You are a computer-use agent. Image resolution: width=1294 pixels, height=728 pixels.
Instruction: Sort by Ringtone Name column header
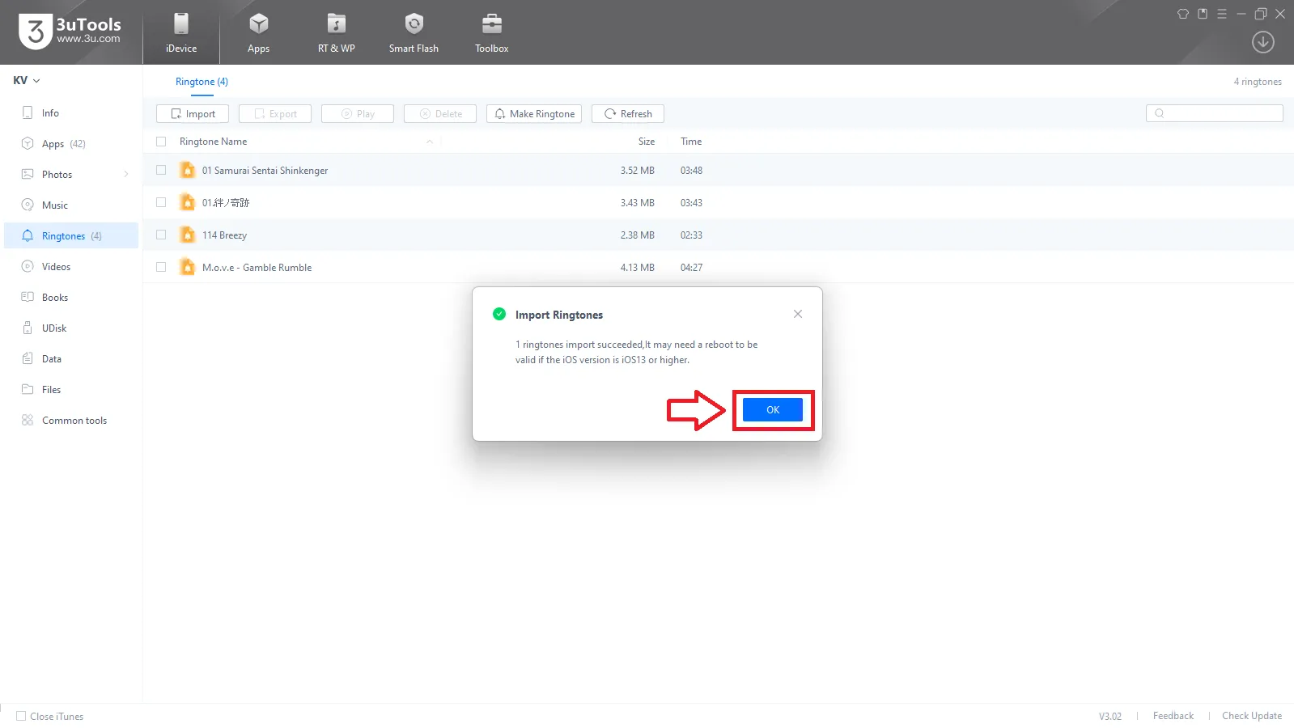click(213, 142)
